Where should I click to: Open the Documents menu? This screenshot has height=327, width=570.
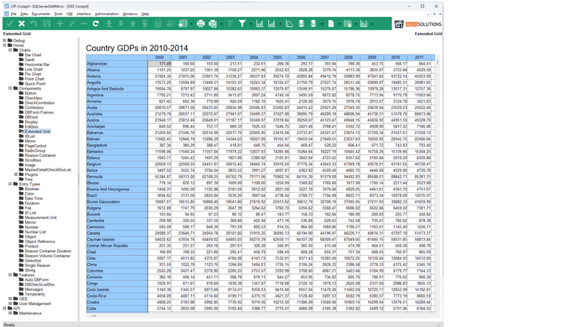click(x=41, y=13)
